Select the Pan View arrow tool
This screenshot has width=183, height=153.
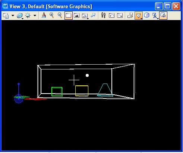click(93, 16)
